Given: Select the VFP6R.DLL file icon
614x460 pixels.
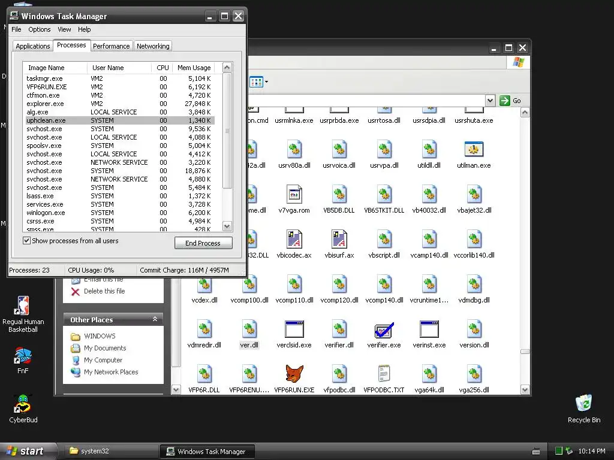Looking at the screenshot, I should [x=204, y=374].
